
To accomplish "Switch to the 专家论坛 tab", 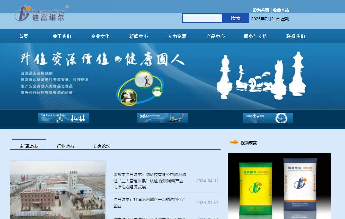I will pyautogui.click(x=102, y=146).
